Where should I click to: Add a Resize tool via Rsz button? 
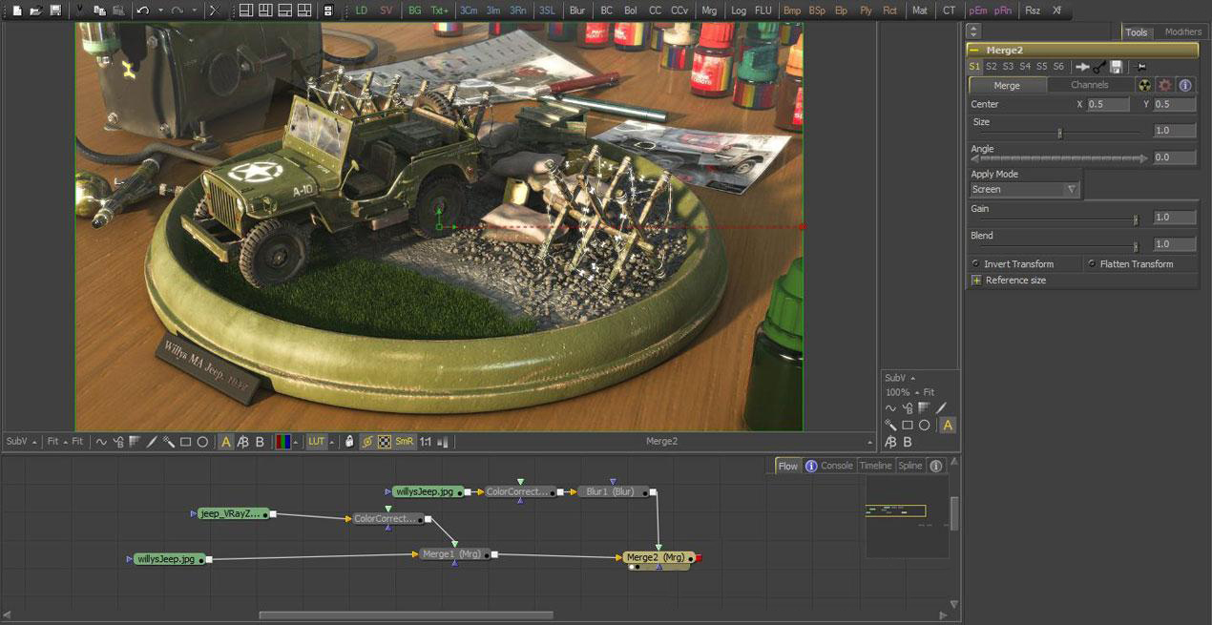point(1033,10)
